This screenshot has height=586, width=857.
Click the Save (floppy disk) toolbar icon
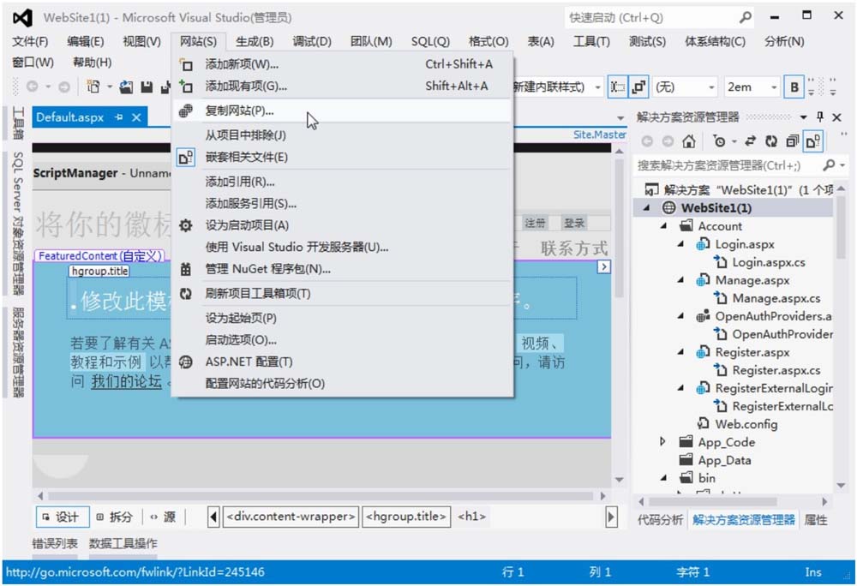(x=147, y=87)
